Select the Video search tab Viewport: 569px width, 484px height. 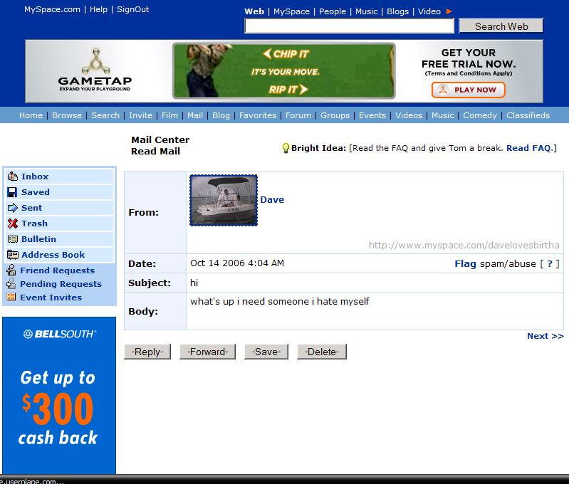tap(429, 11)
